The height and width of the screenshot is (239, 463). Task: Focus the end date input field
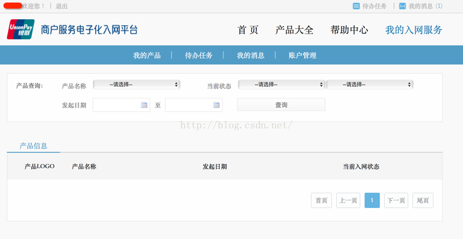(194, 105)
